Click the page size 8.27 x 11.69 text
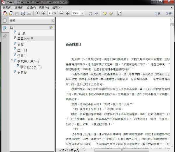This screenshot has height=152, width=175. point(69,151)
